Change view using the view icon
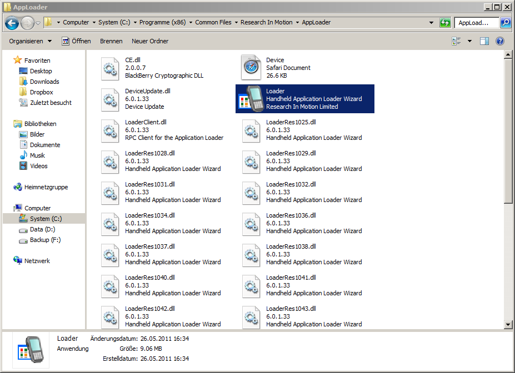Image resolution: width=515 pixels, height=373 pixels. point(456,41)
